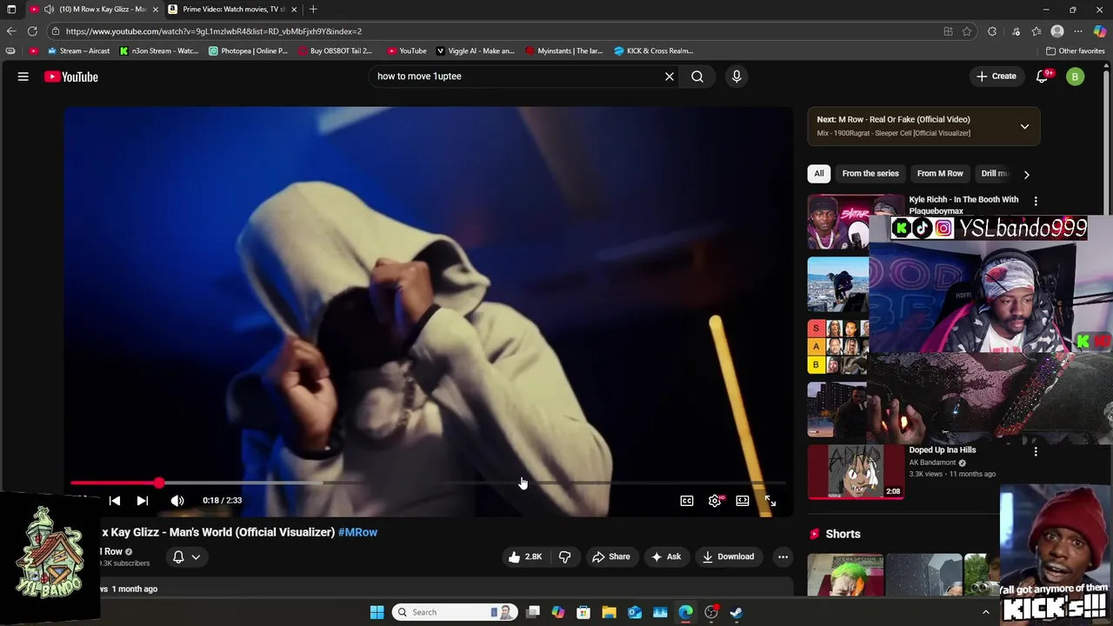Open the Copilot icon in browser toolbar
Screen dimensions: 1113x626
pos(1100,31)
